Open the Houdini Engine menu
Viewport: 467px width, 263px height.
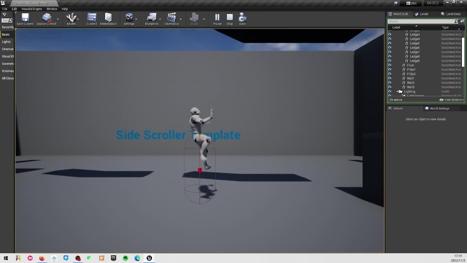pyautogui.click(x=32, y=9)
